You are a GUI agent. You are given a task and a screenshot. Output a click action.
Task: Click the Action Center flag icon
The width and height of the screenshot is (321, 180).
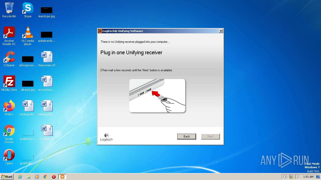[x=297, y=177]
